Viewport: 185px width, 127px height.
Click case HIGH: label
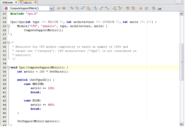(32, 100)
